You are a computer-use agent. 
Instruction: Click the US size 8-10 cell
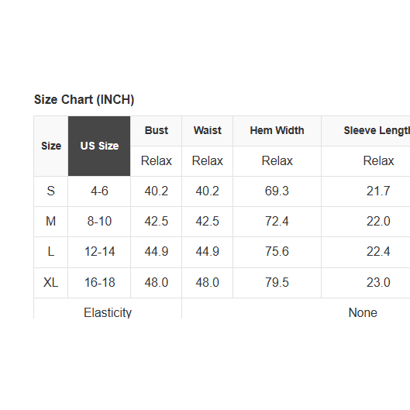99,222
